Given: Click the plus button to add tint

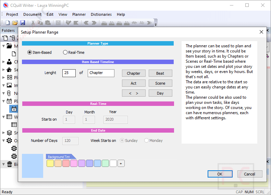Looking at the screenshot, I should 121,163.
